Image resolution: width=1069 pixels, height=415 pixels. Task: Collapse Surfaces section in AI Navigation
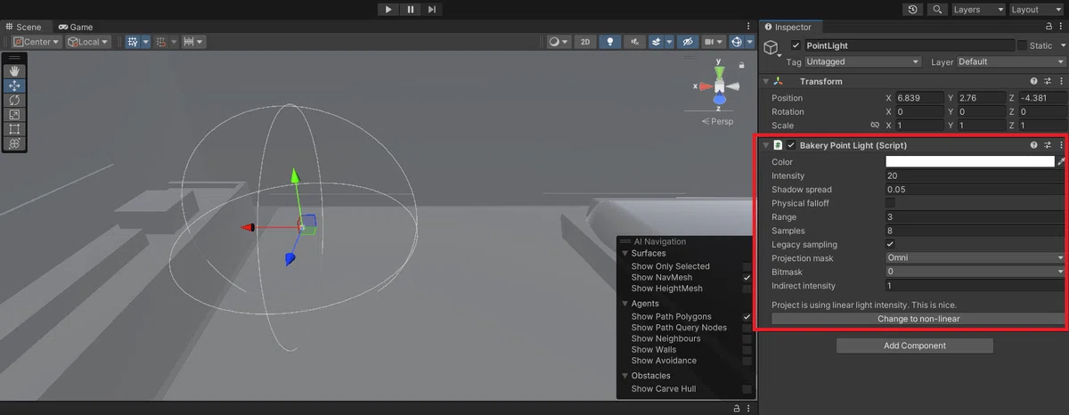pos(625,254)
